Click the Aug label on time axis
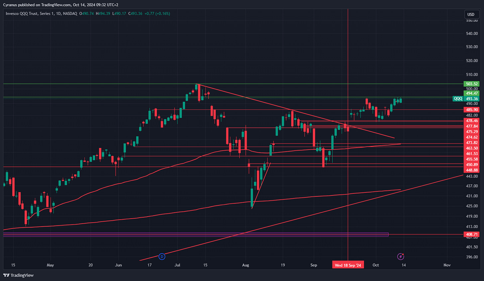Viewport: 484px width, 281px height. pos(246,265)
